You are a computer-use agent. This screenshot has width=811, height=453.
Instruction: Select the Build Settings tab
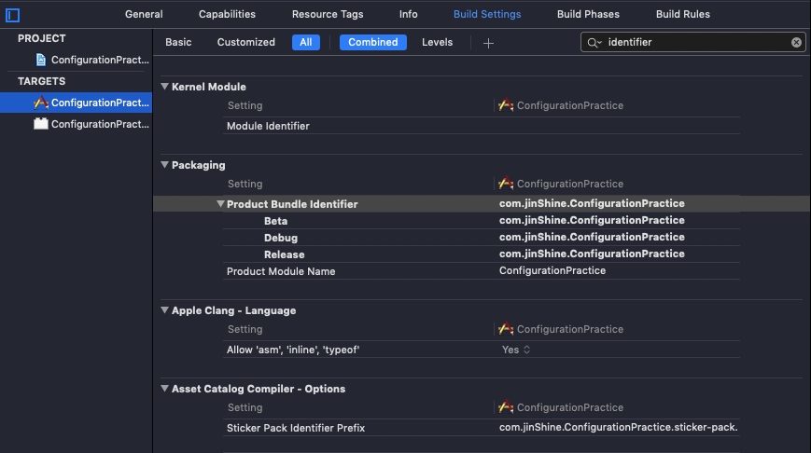(x=487, y=15)
